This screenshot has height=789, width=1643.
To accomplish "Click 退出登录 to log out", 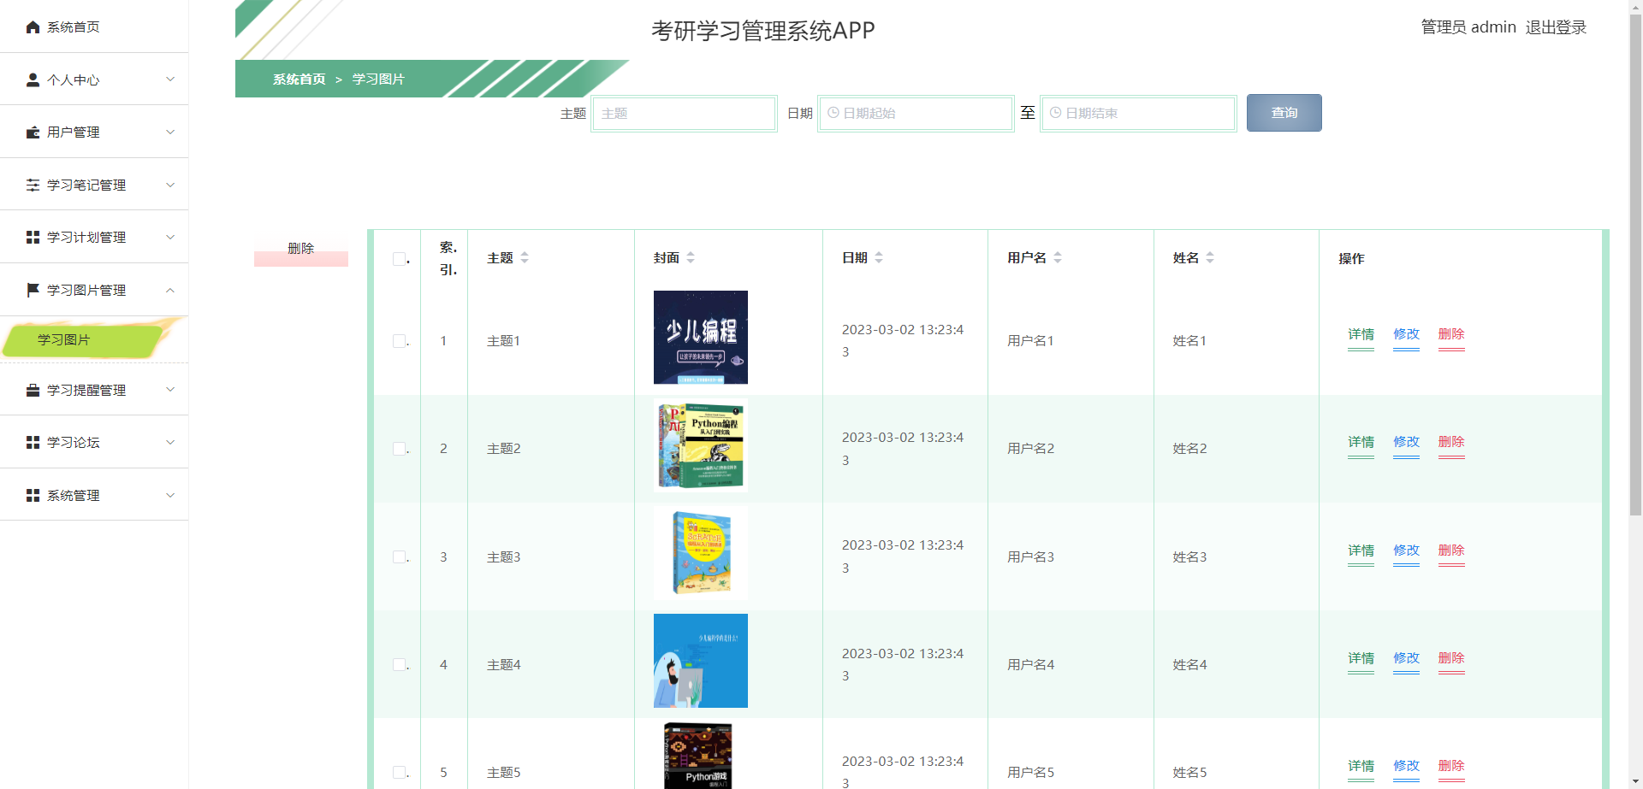I will tap(1556, 27).
